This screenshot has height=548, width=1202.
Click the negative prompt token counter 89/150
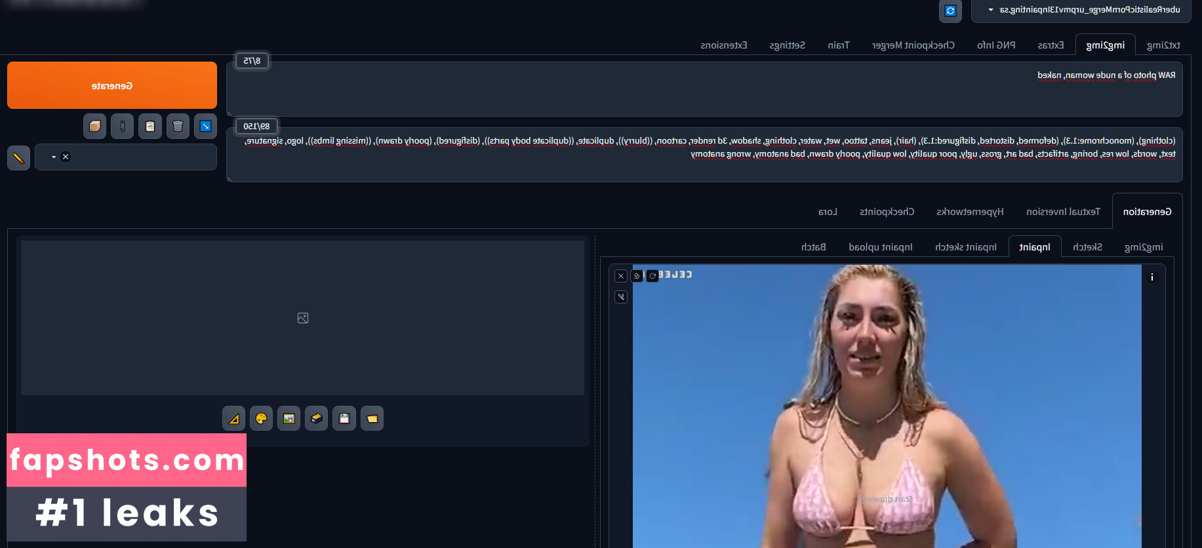tap(256, 126)
